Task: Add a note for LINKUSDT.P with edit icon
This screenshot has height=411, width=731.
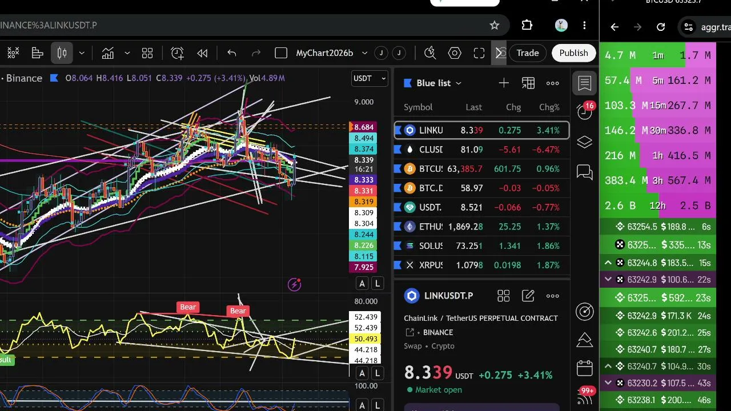Action: point(528,296)
